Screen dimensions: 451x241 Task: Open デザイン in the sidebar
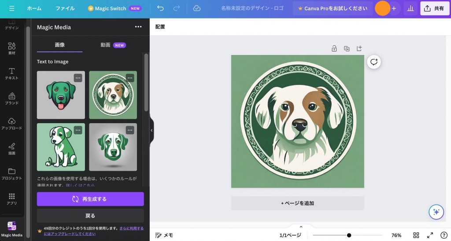12,25
